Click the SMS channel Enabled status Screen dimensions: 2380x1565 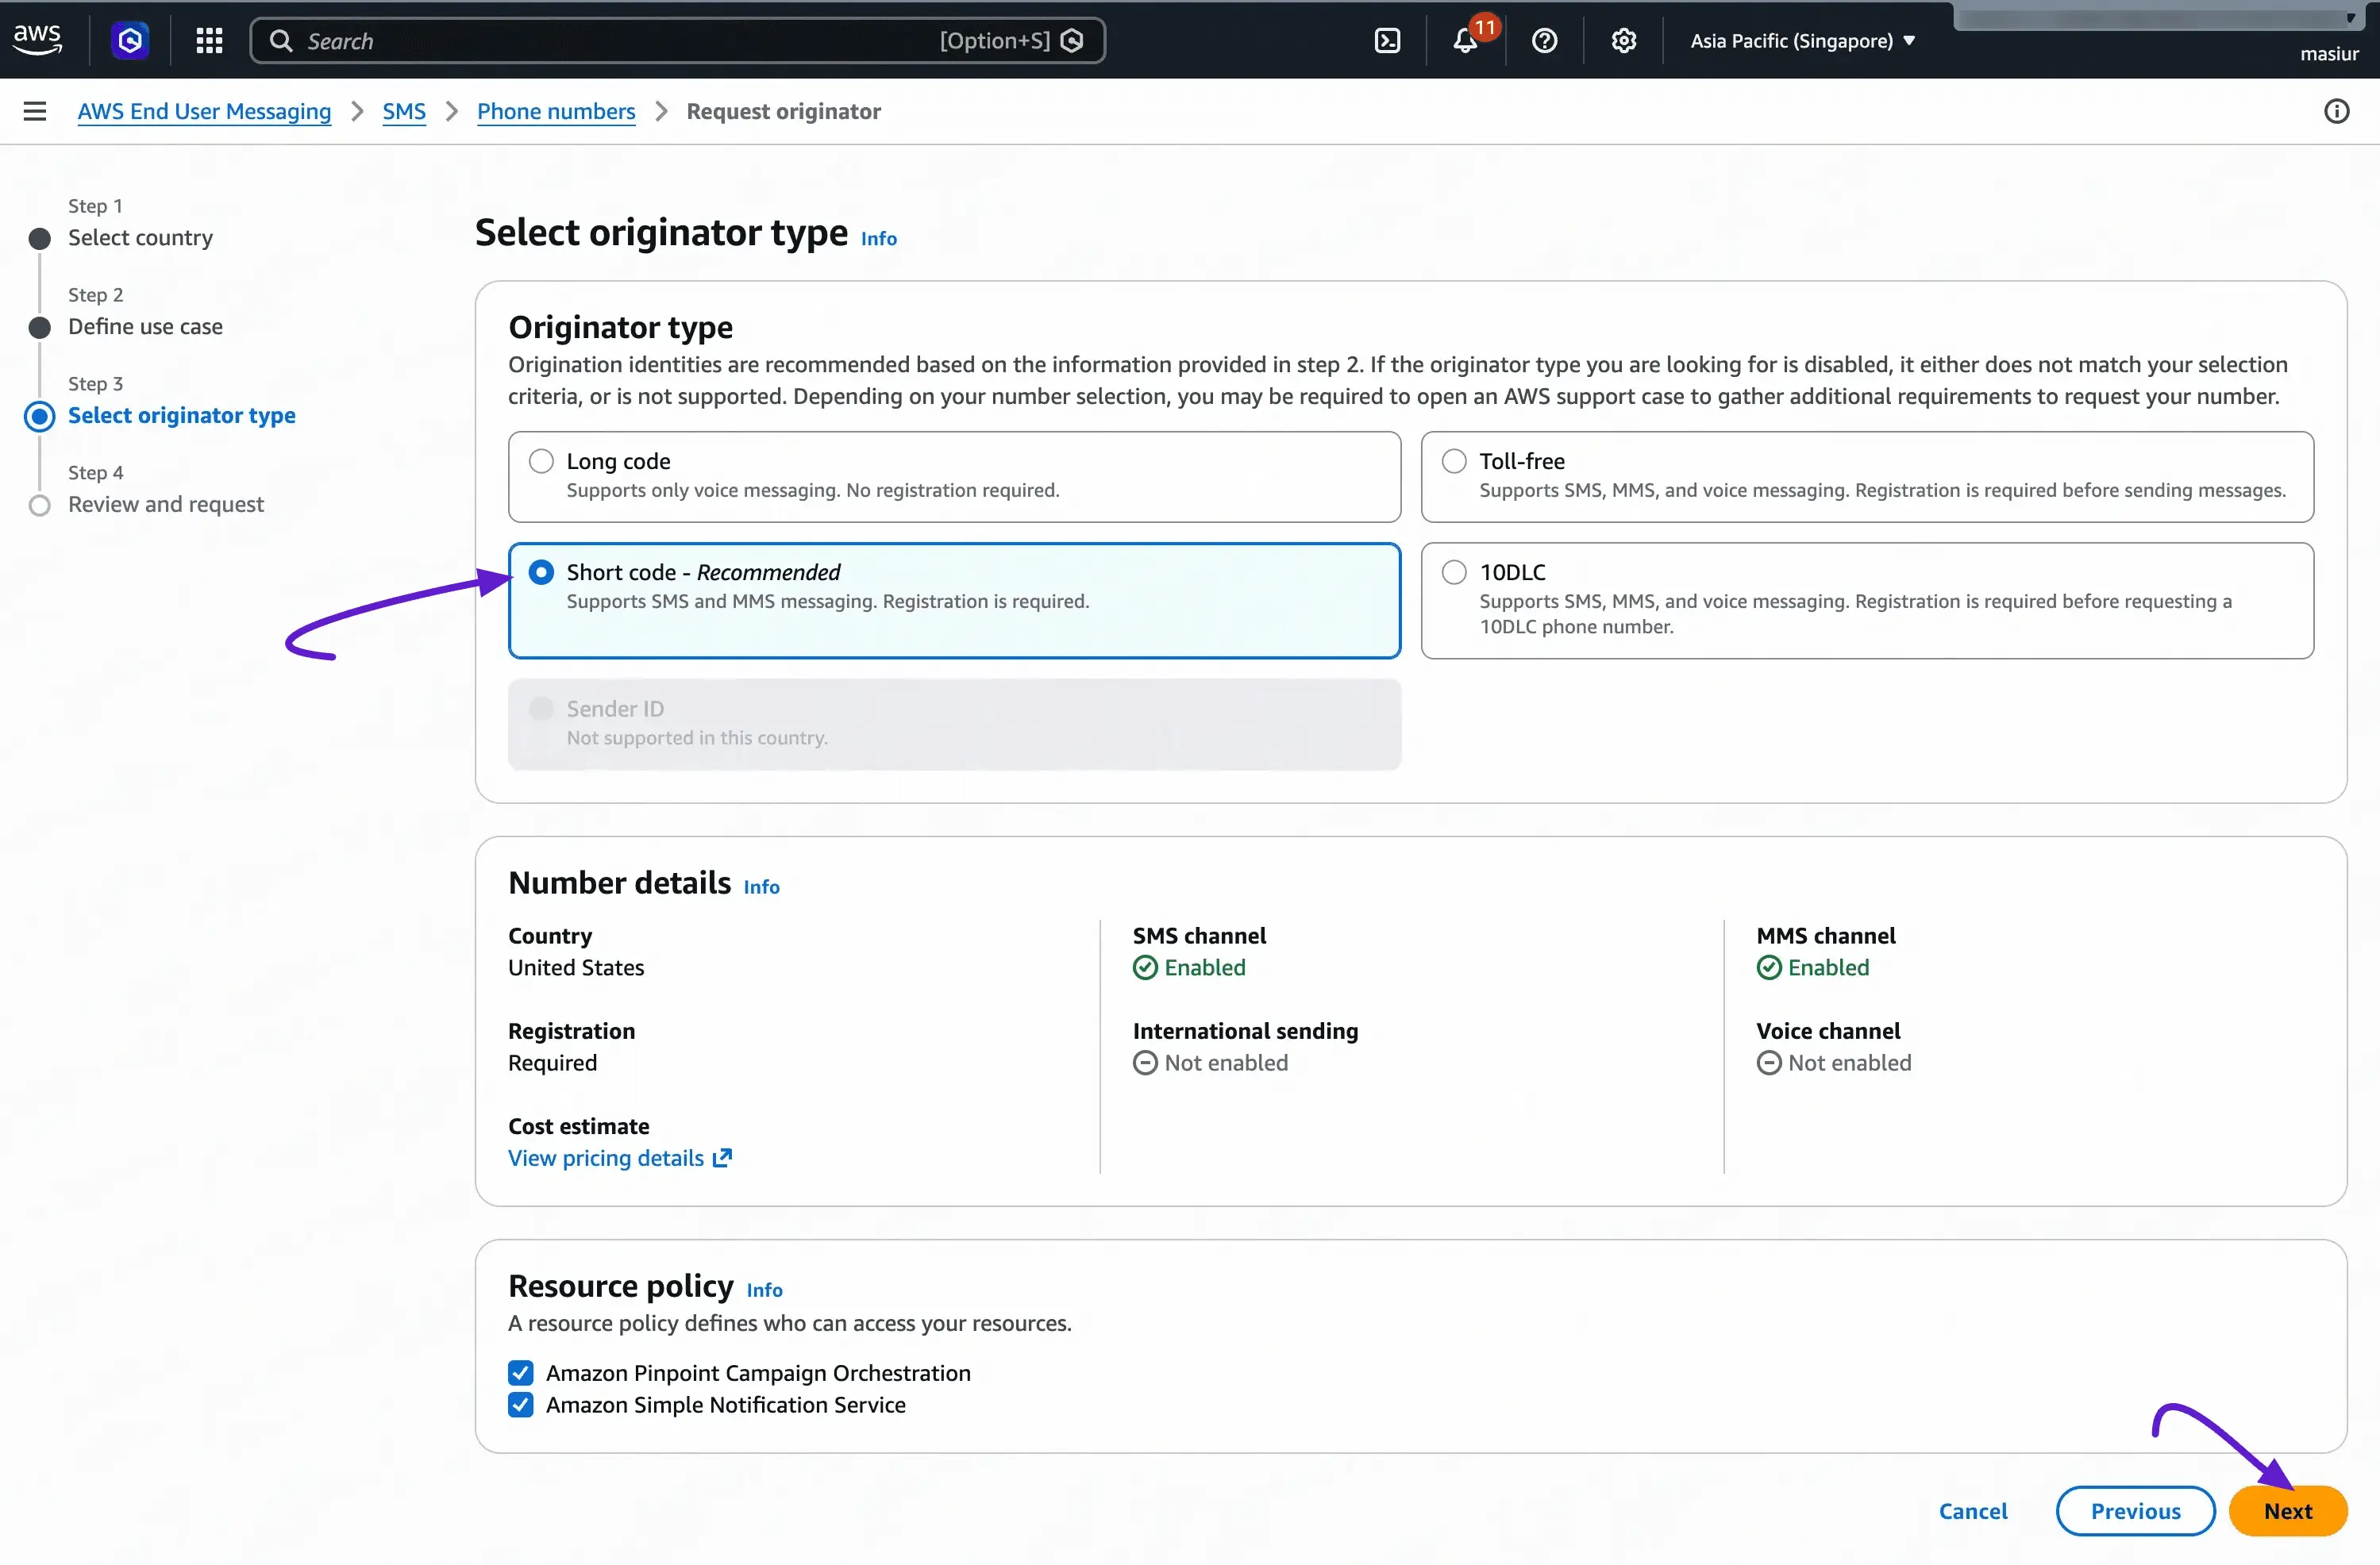click(1189, 967)
